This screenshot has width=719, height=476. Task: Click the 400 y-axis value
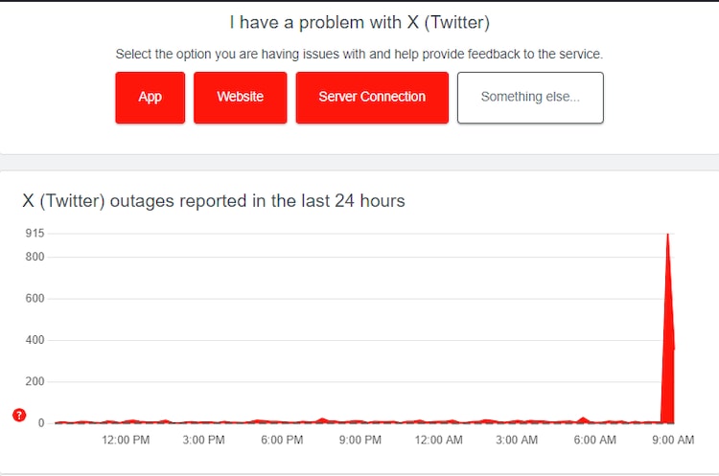click(35, 340)
